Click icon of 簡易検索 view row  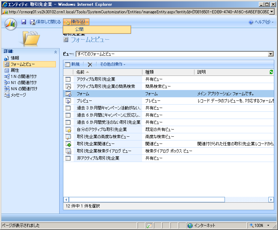point(68,86)
